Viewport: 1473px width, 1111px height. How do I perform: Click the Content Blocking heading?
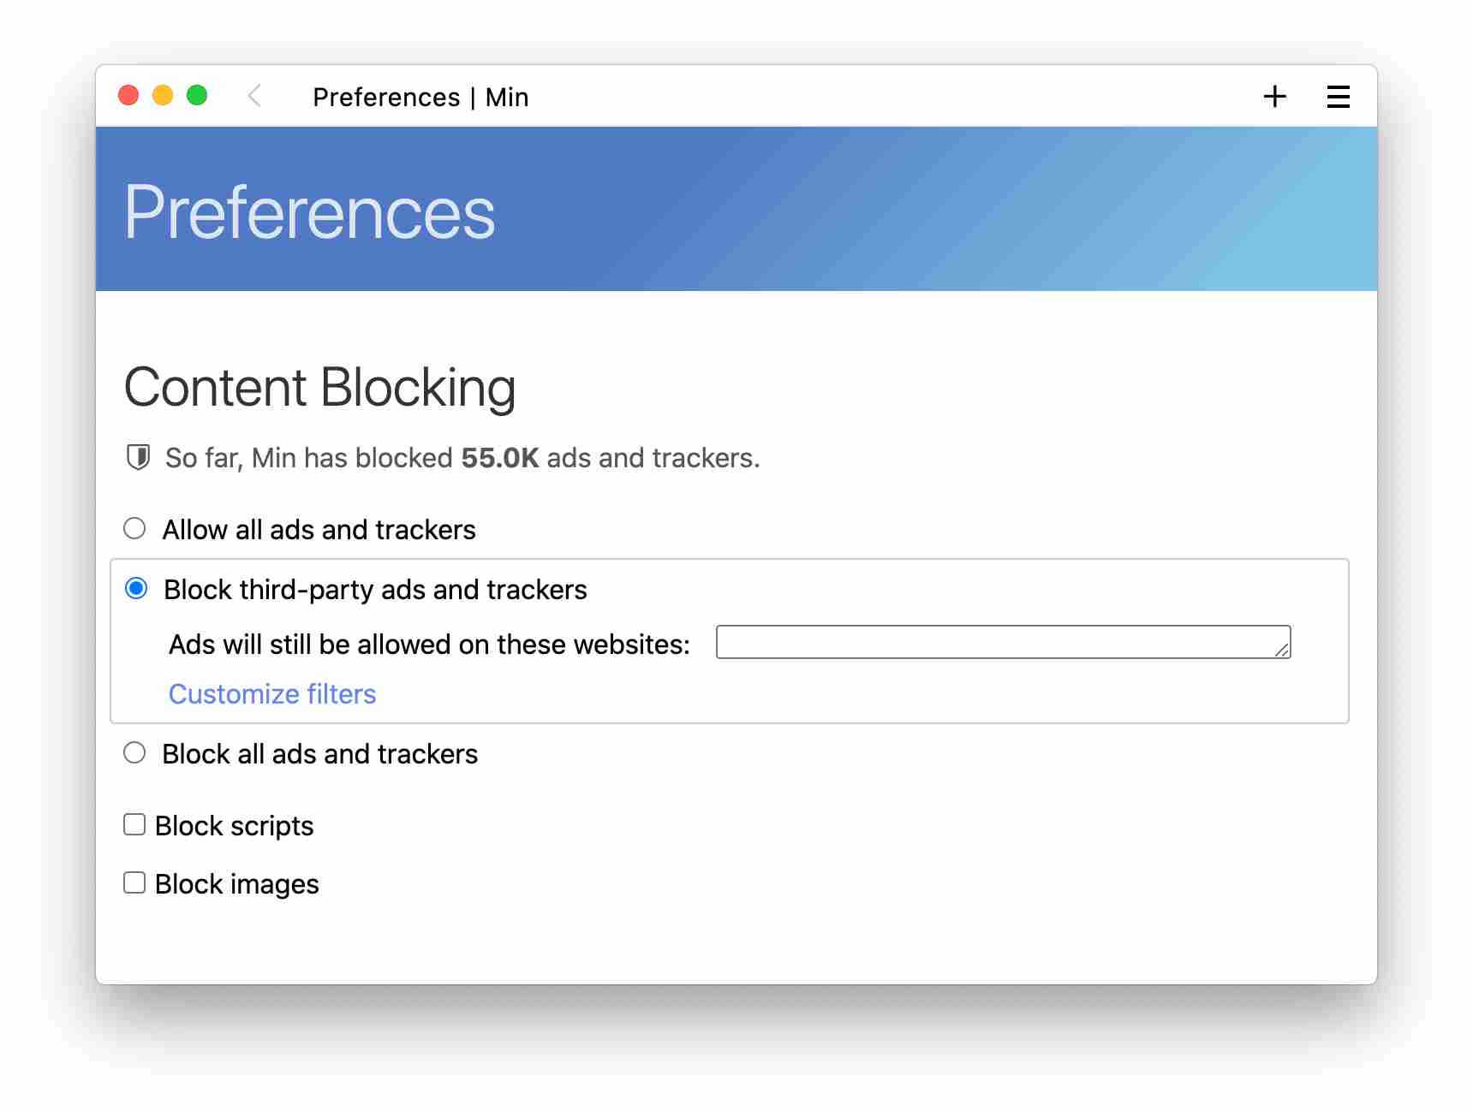coord(319,388)
